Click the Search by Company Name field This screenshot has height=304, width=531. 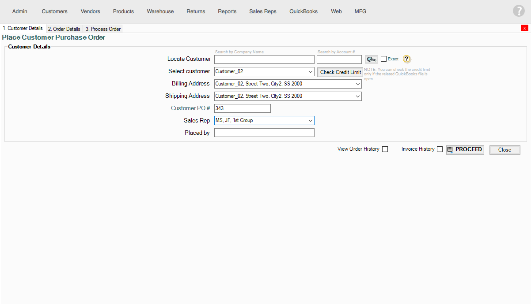pyautogui.click(x=264, y=59)
